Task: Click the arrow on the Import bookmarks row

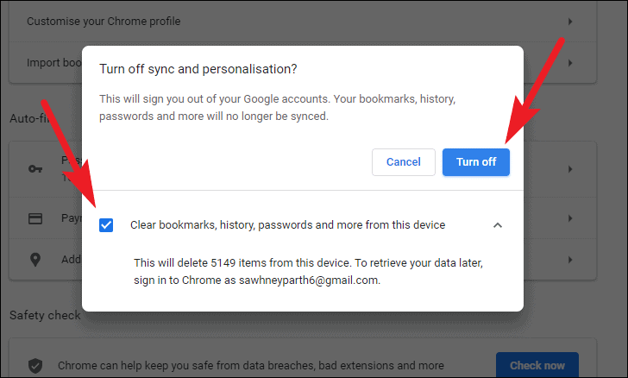Action: tap(570, 61)
